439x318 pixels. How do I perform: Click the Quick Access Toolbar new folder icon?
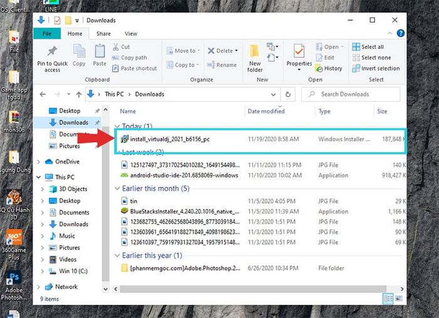(68, 20)
